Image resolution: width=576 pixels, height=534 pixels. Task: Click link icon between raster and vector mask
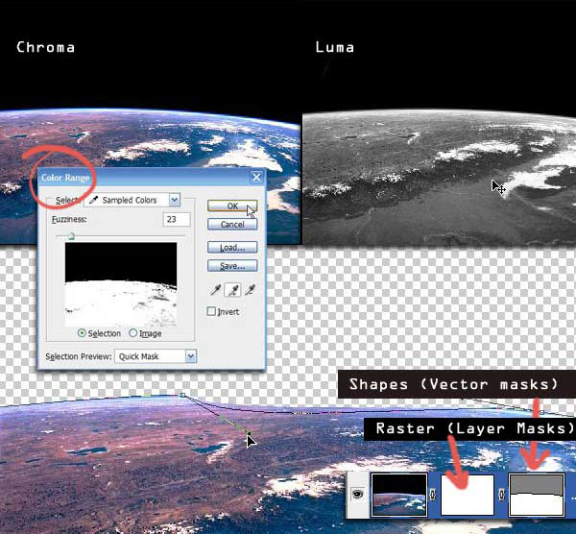[501, 495]
